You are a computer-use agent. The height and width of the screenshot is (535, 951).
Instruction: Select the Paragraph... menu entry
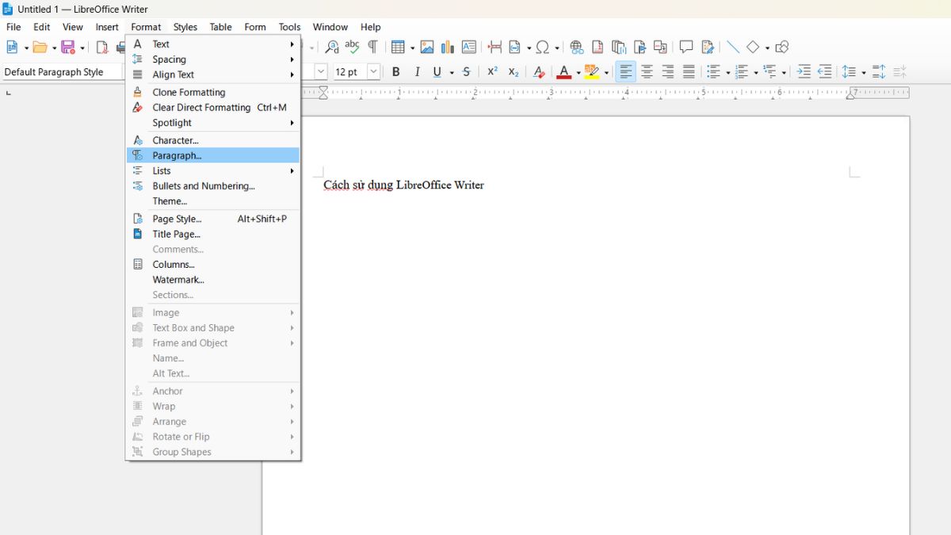tap(213, 155)
